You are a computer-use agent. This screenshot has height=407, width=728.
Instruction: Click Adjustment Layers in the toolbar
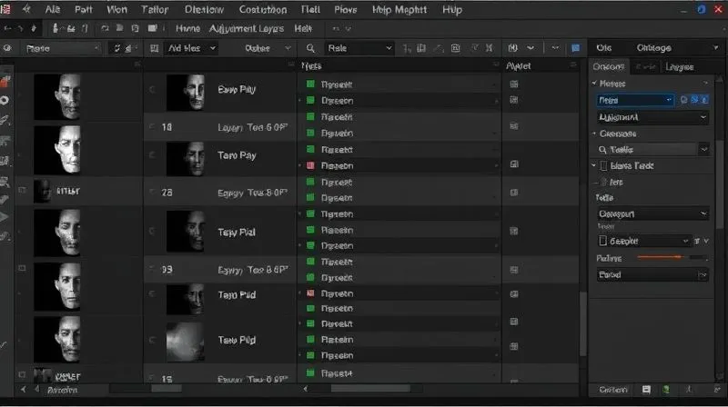point(247,29)
